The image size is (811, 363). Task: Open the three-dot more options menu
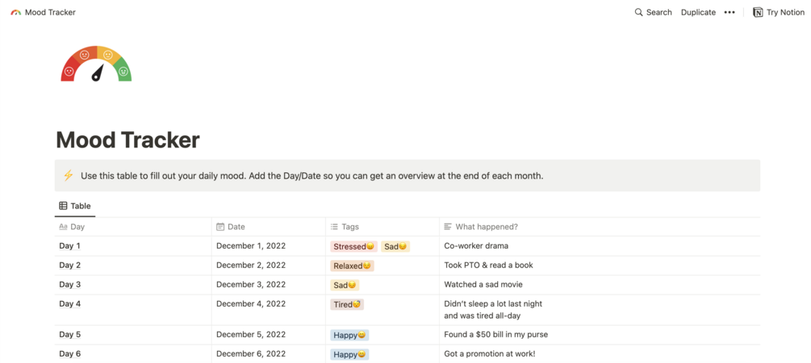[x=729, y=13]
